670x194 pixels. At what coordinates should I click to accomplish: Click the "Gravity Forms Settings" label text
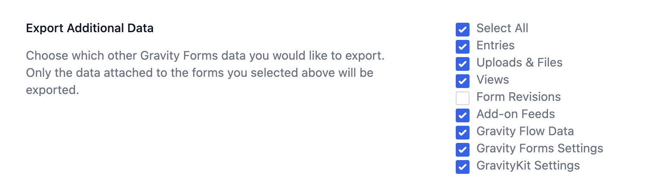pyautogui.click(x=539, y=149)
